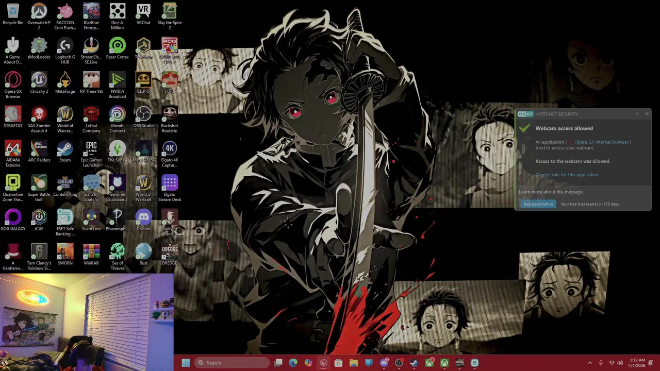Select the Slay the Spire 2 icon
The image size is (660, 371).
[170, 16]
